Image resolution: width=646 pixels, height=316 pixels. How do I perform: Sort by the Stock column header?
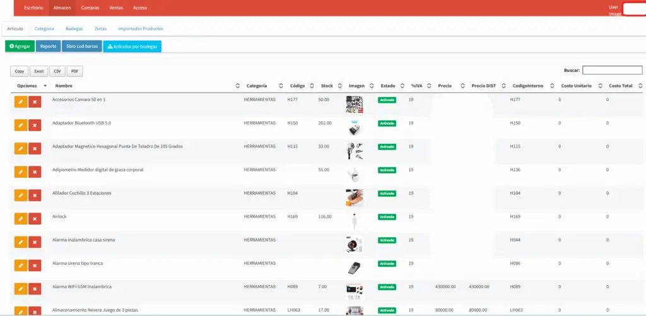point(327,86)
